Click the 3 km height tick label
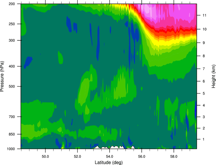This screenshot has height=165, width=216. pos(204,117)
